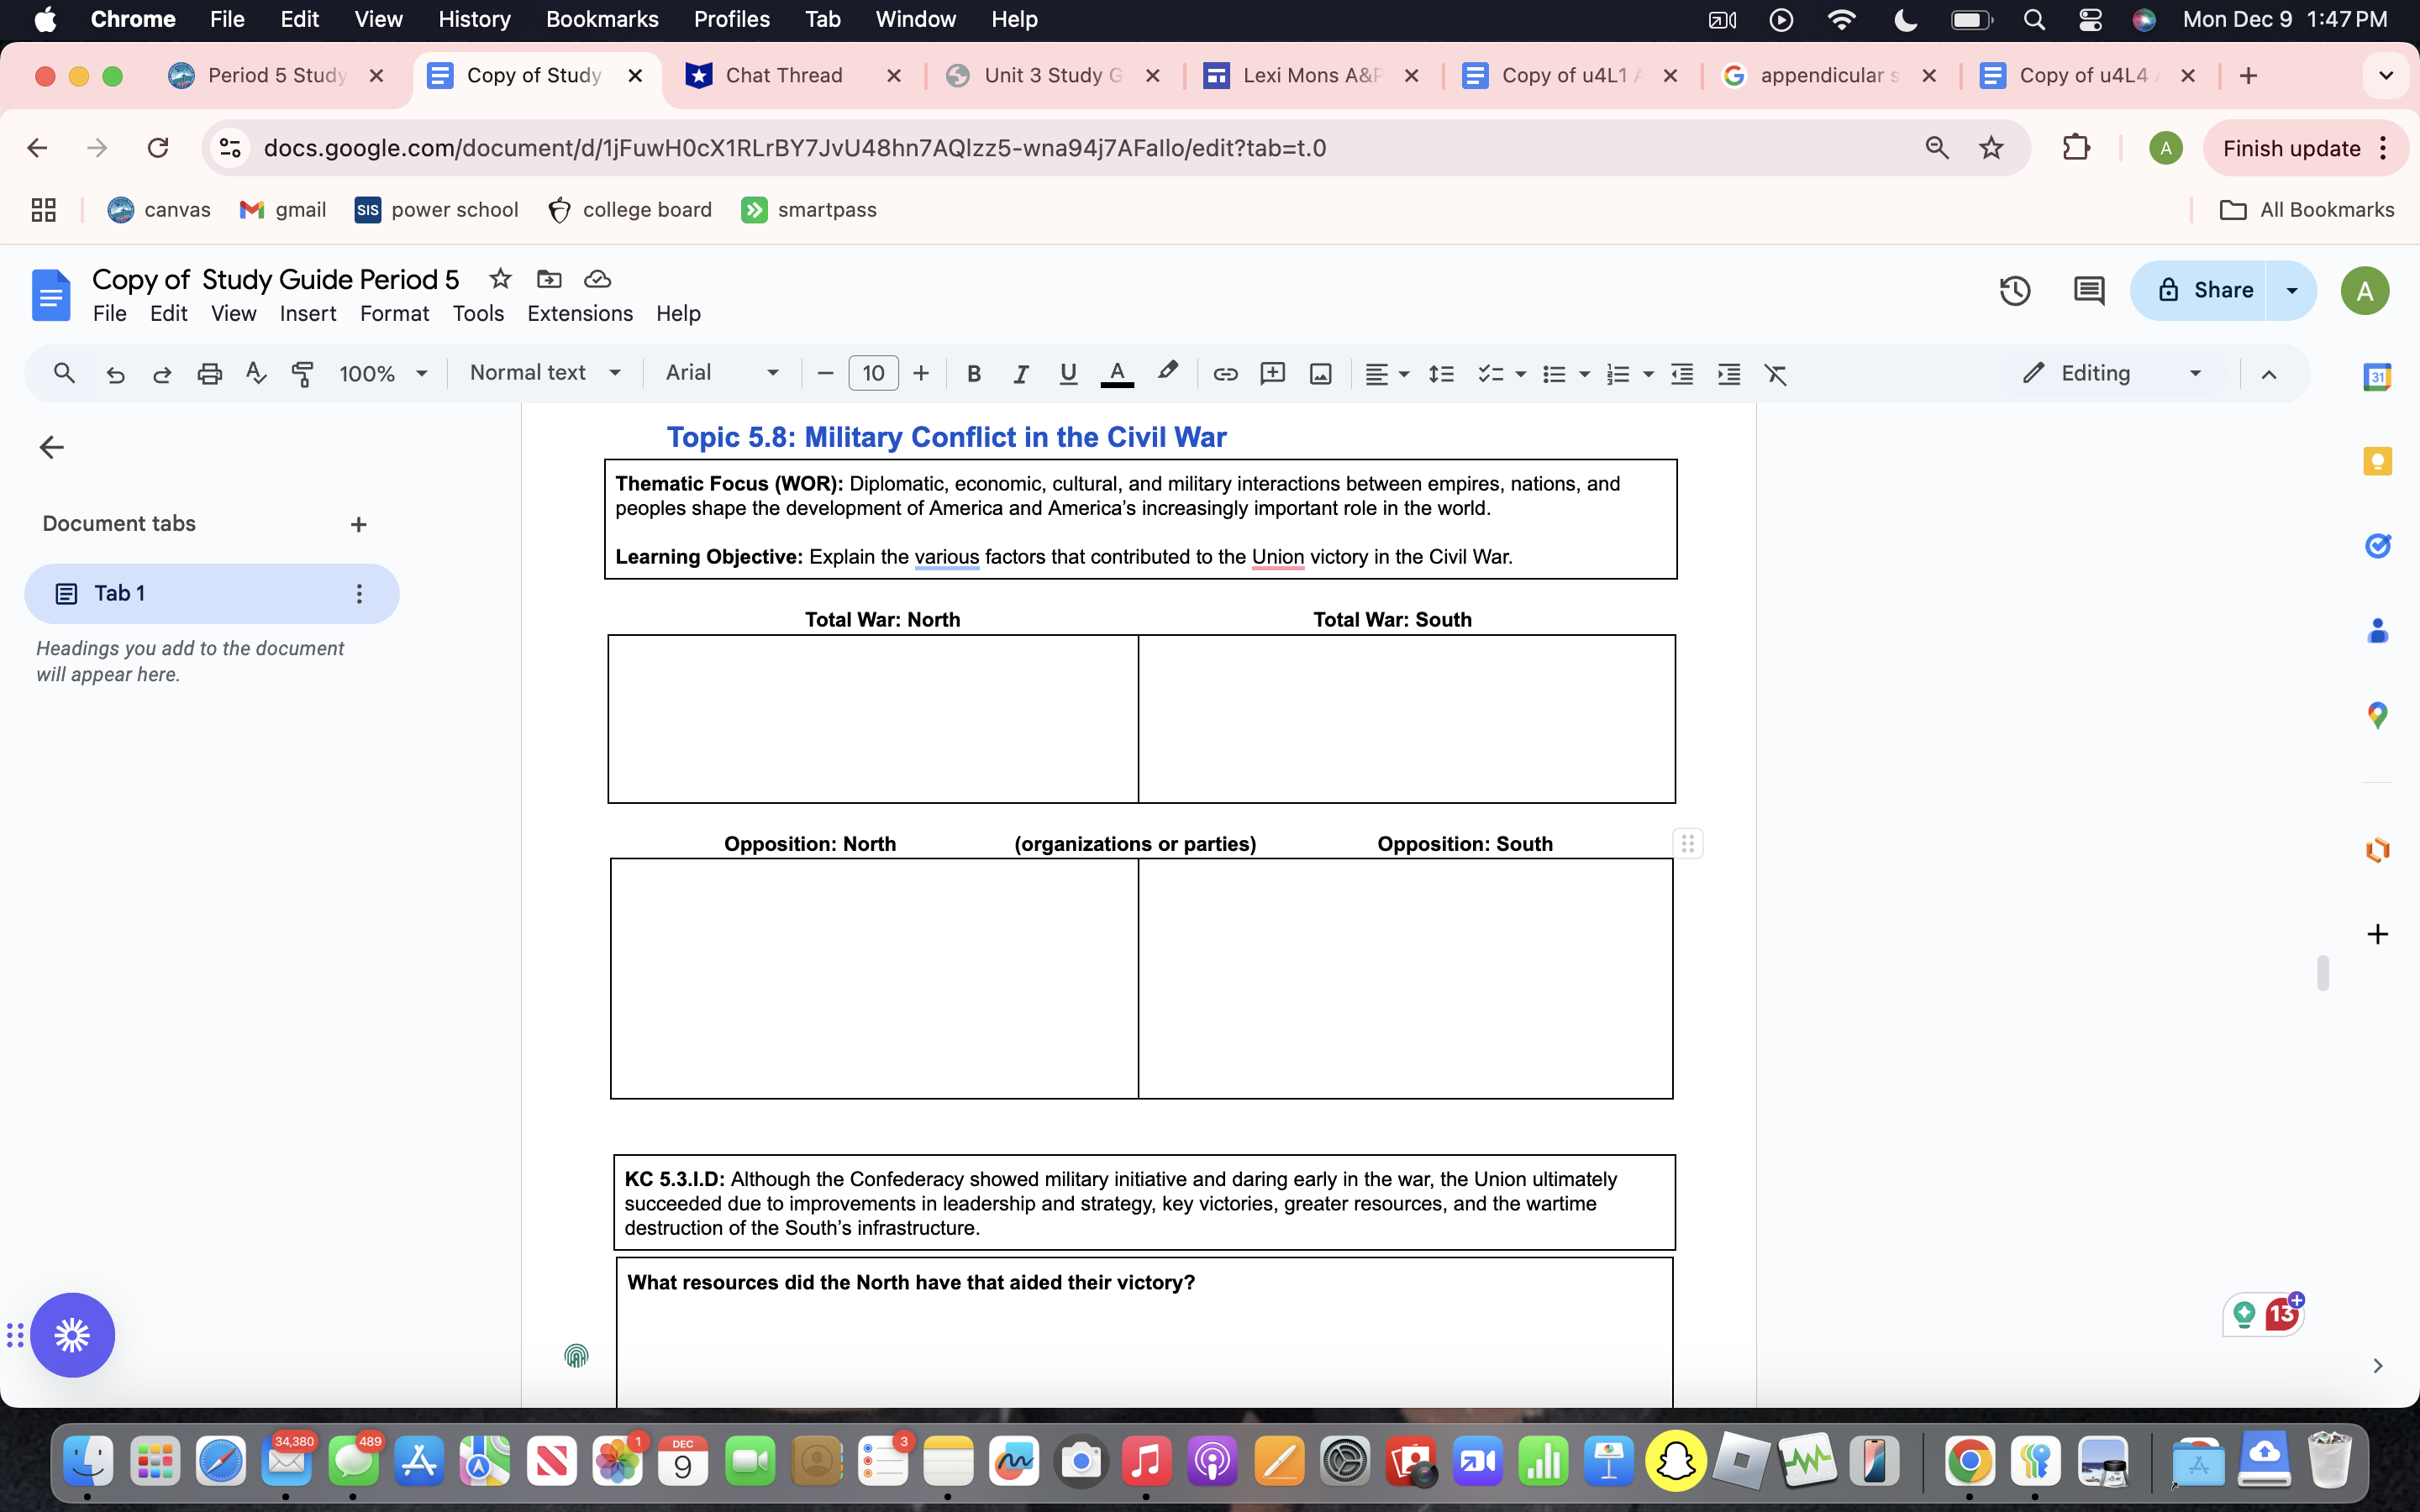Open version history
This screenshot has width=2420, height=1512.
2015,290
